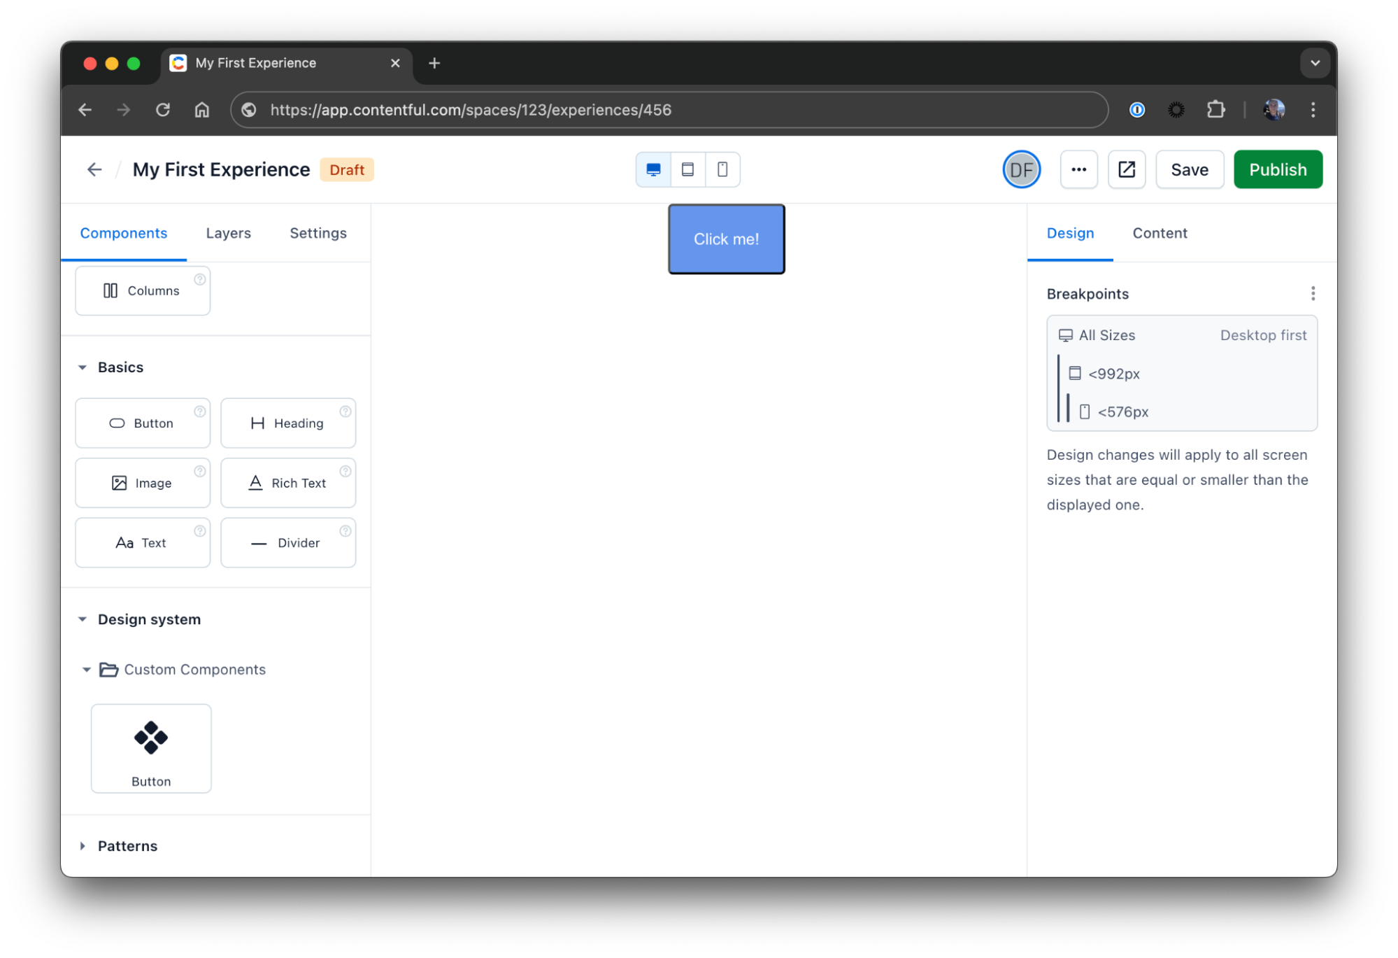
Task: Publish the experience
Action: tap(1277, 169)
